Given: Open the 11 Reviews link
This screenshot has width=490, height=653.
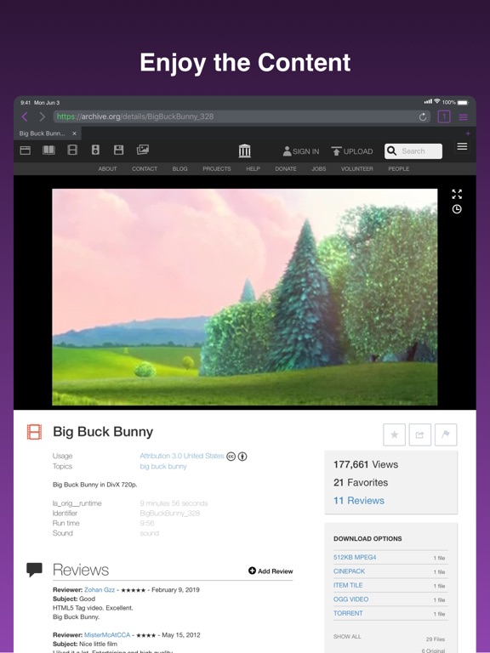Looking at the screenshot, I should pos(359,501).
